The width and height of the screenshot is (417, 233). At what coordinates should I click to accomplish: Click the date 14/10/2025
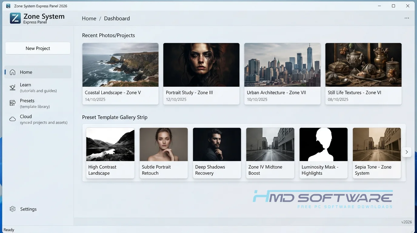point(95,100)
